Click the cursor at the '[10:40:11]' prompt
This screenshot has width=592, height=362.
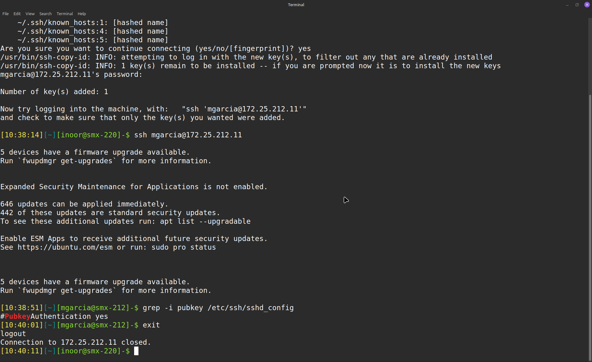click(136, 351)
